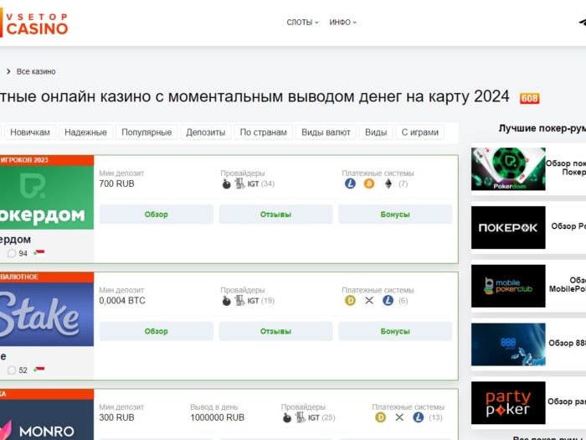This screenshot has height=440, width=586.
Task: Click the 1000000 RUB daily withdrawal value
Action: tap(217, 417)
